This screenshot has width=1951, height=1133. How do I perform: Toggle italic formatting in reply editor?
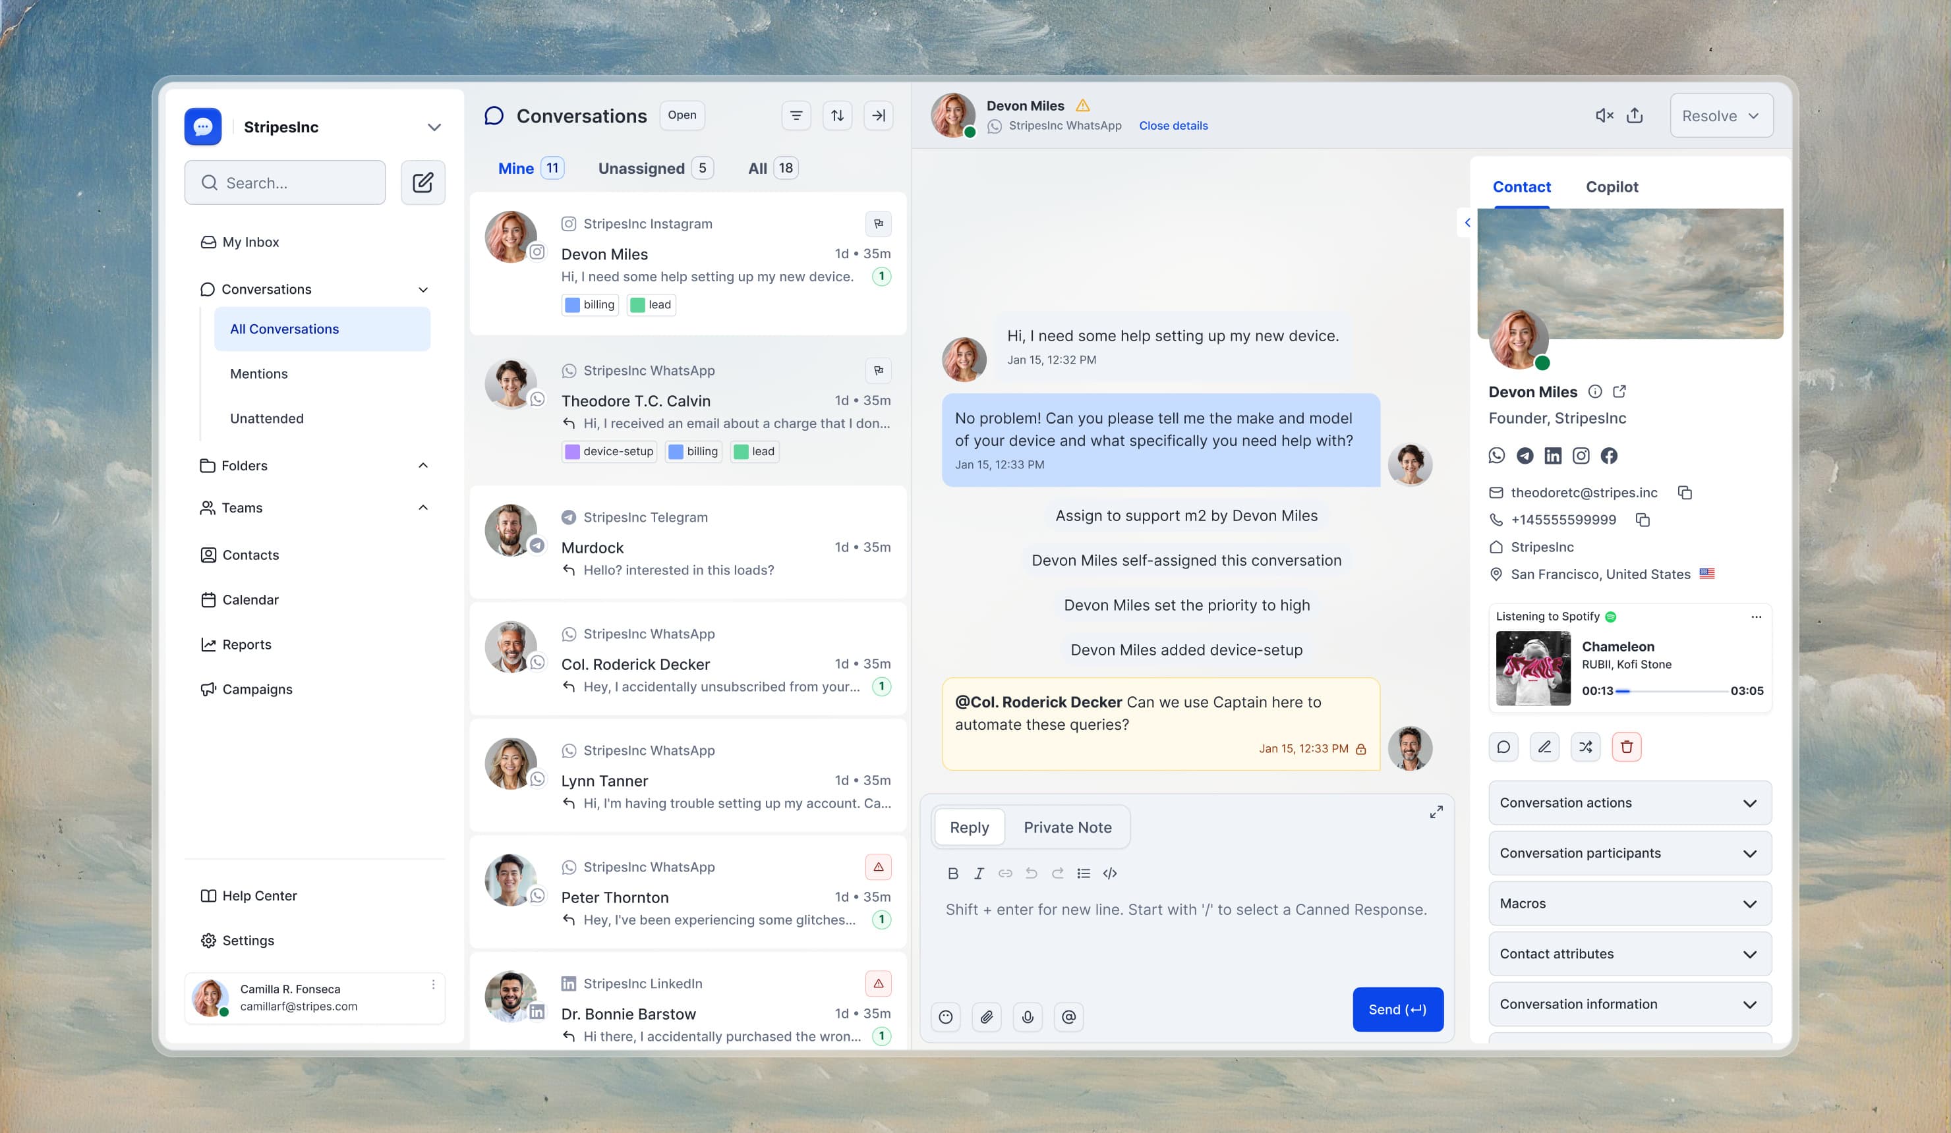coord(979,873)
